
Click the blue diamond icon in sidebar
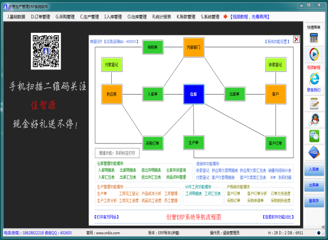tap(313, 152)
